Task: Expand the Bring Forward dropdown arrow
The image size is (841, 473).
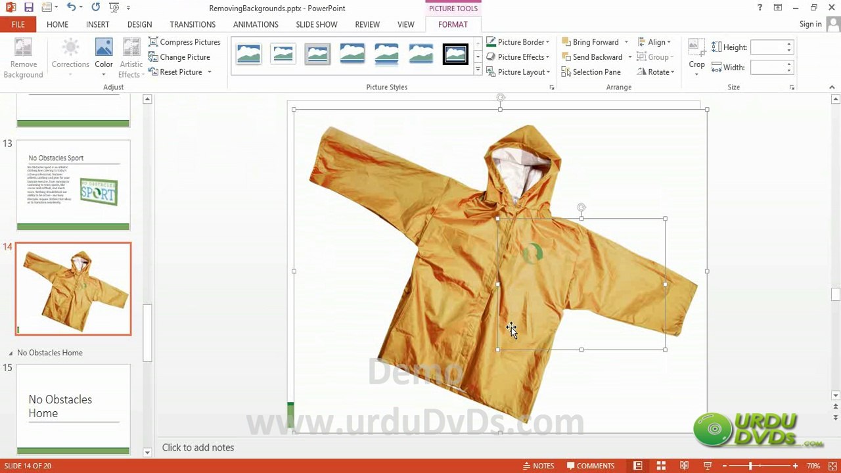Action: coord(626,42)
